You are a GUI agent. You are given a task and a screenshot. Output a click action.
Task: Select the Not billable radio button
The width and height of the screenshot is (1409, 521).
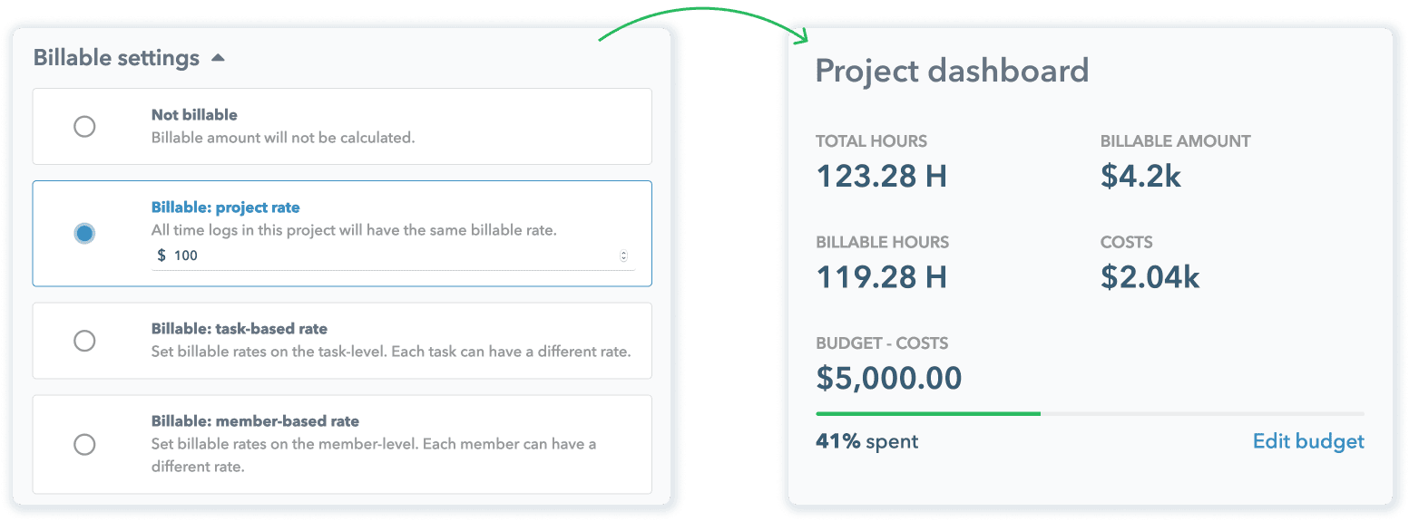coord(84,126)
